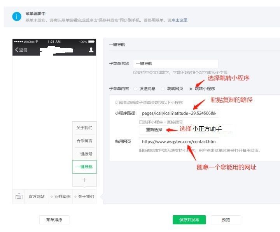280x232 pixels.
Task: Open the profile person icon in phone header
Action: tap(91, 50)
